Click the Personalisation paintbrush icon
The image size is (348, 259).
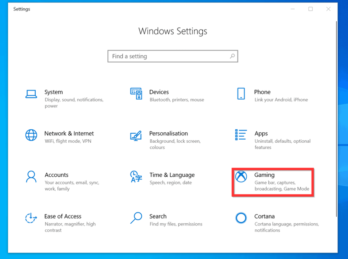click(x=136, y=135)
